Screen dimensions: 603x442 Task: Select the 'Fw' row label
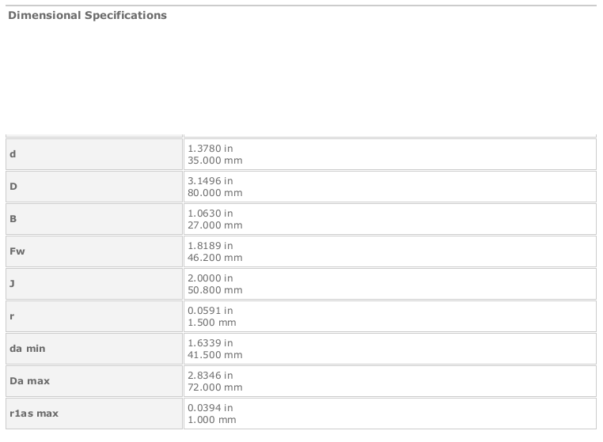17,251
